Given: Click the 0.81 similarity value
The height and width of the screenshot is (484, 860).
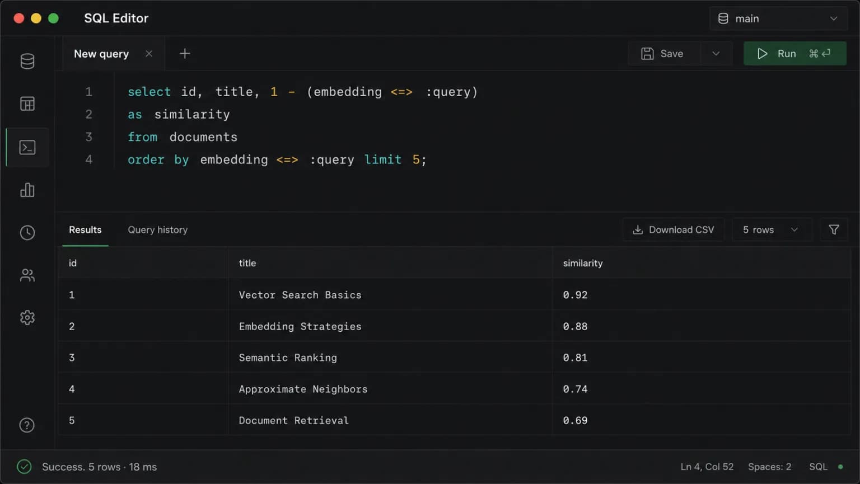Looking at the screenshot, I should pos(575,358).
